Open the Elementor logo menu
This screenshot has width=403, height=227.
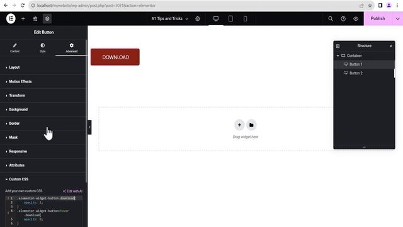pos(11,18)
